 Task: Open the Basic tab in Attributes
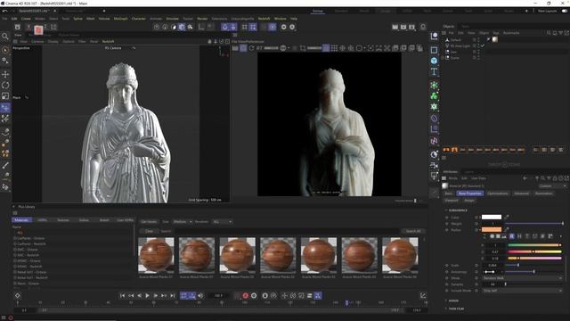pyautogui.click(x=449, y=193)
